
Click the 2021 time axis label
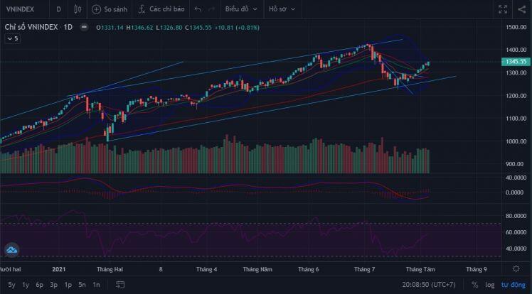[59, 269]
